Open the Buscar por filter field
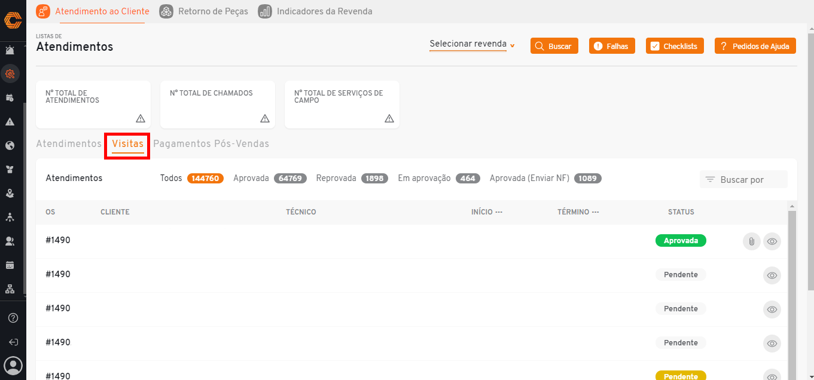This screenshot has height=380, width=814. [743, 179]
